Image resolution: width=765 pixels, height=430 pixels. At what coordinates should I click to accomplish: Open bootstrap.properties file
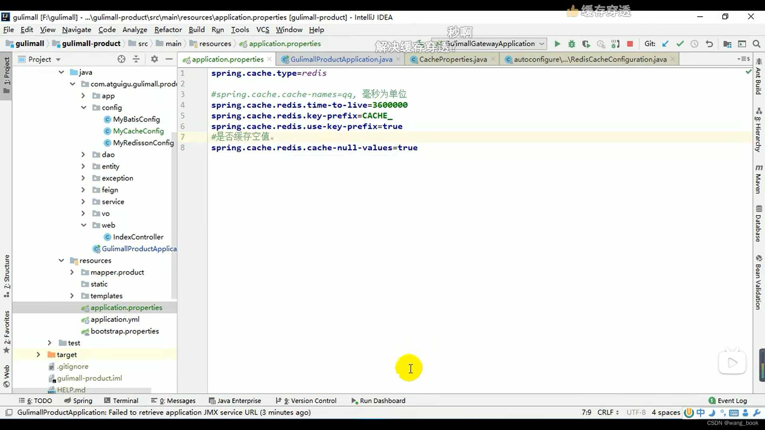click(124, 331)
